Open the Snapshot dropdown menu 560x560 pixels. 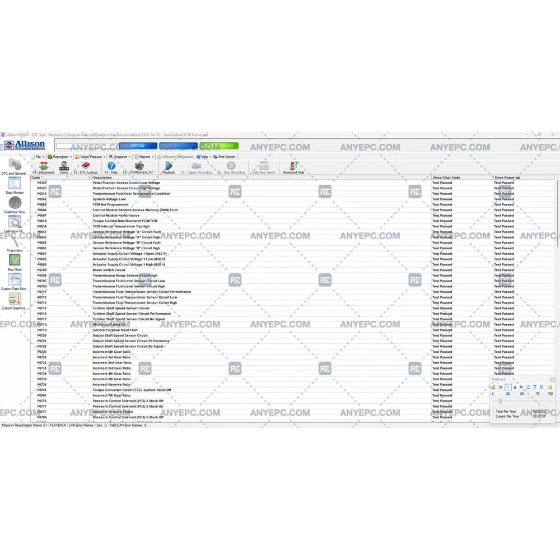[x=120, y=157]
